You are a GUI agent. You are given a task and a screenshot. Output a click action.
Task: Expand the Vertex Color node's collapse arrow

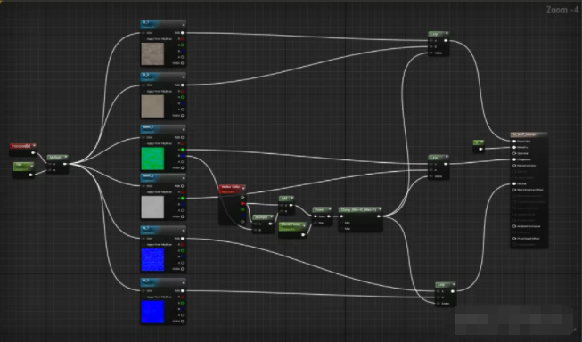point(243,189)
